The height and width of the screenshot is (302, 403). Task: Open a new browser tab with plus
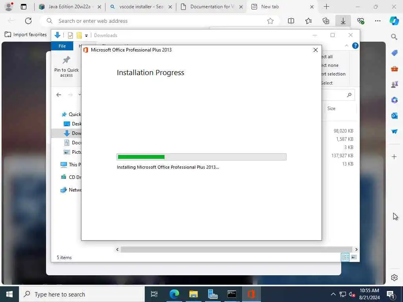point(326,7)
